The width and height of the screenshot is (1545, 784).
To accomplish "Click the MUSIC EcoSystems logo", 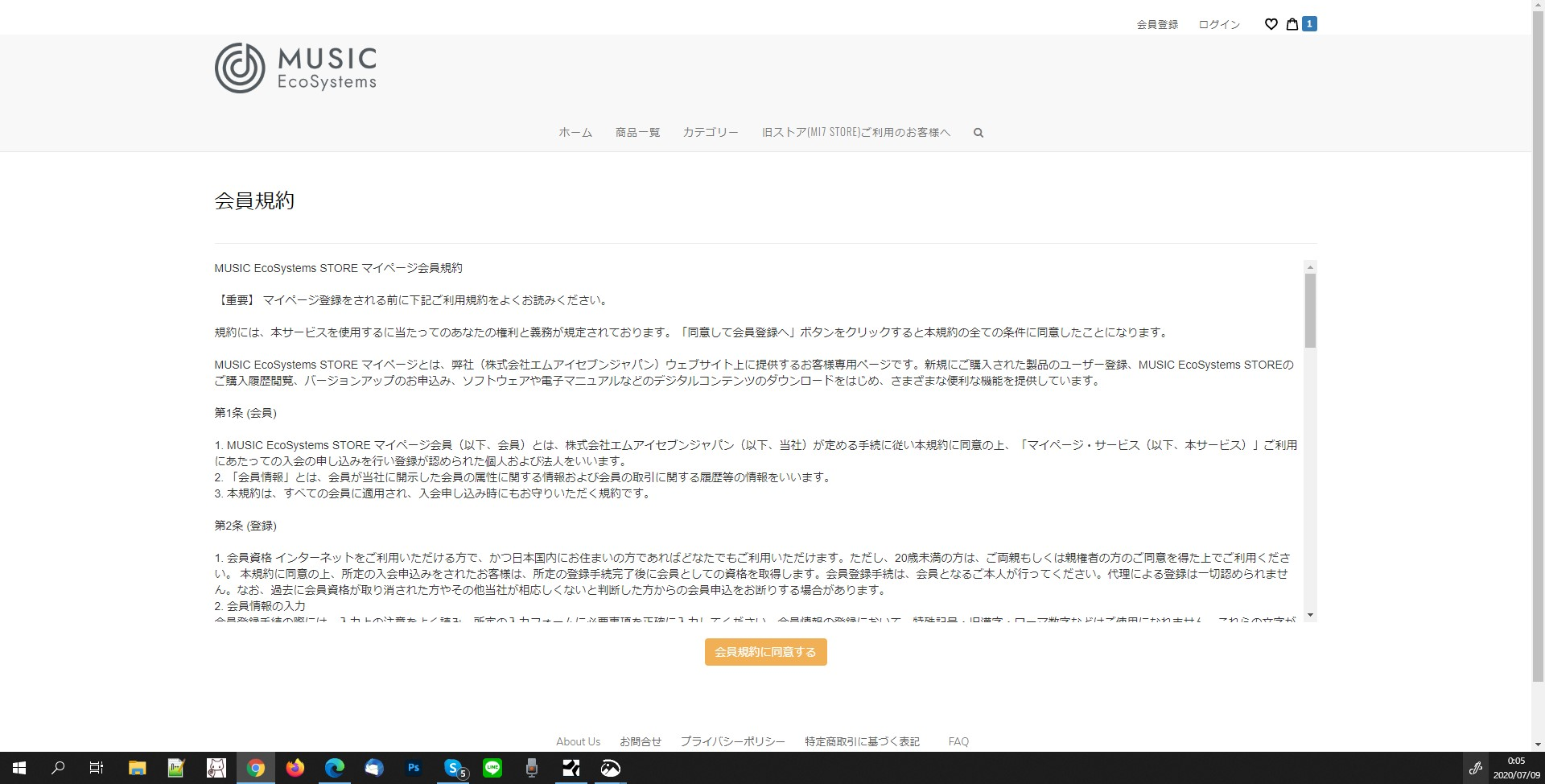I will click(x=295, y=68).
